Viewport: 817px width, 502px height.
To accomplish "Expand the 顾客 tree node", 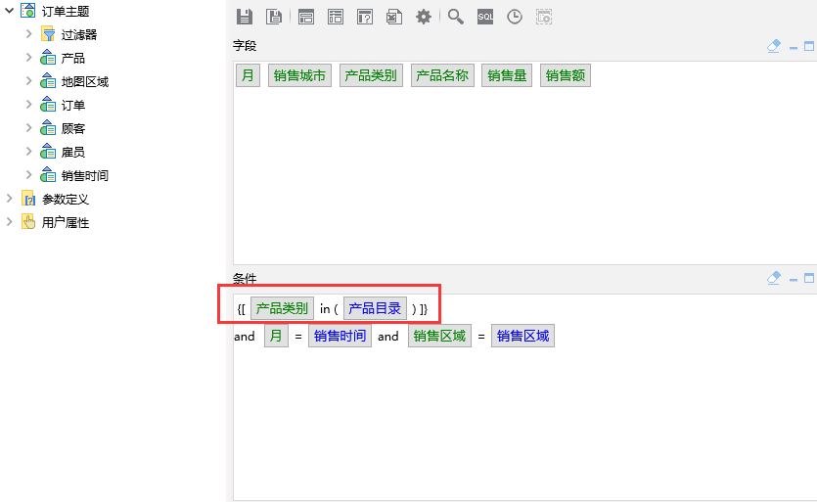I will pyautogui.click(x=28, y=128).
